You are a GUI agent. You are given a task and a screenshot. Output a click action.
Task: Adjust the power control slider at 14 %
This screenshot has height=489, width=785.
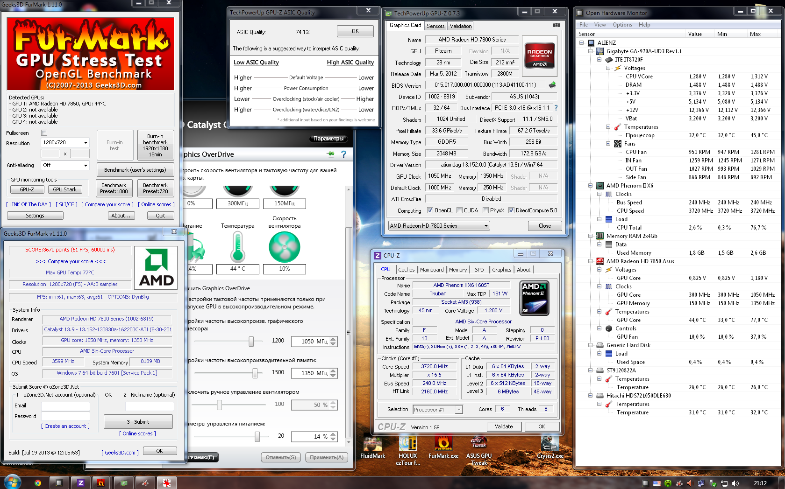pos(257,436)
